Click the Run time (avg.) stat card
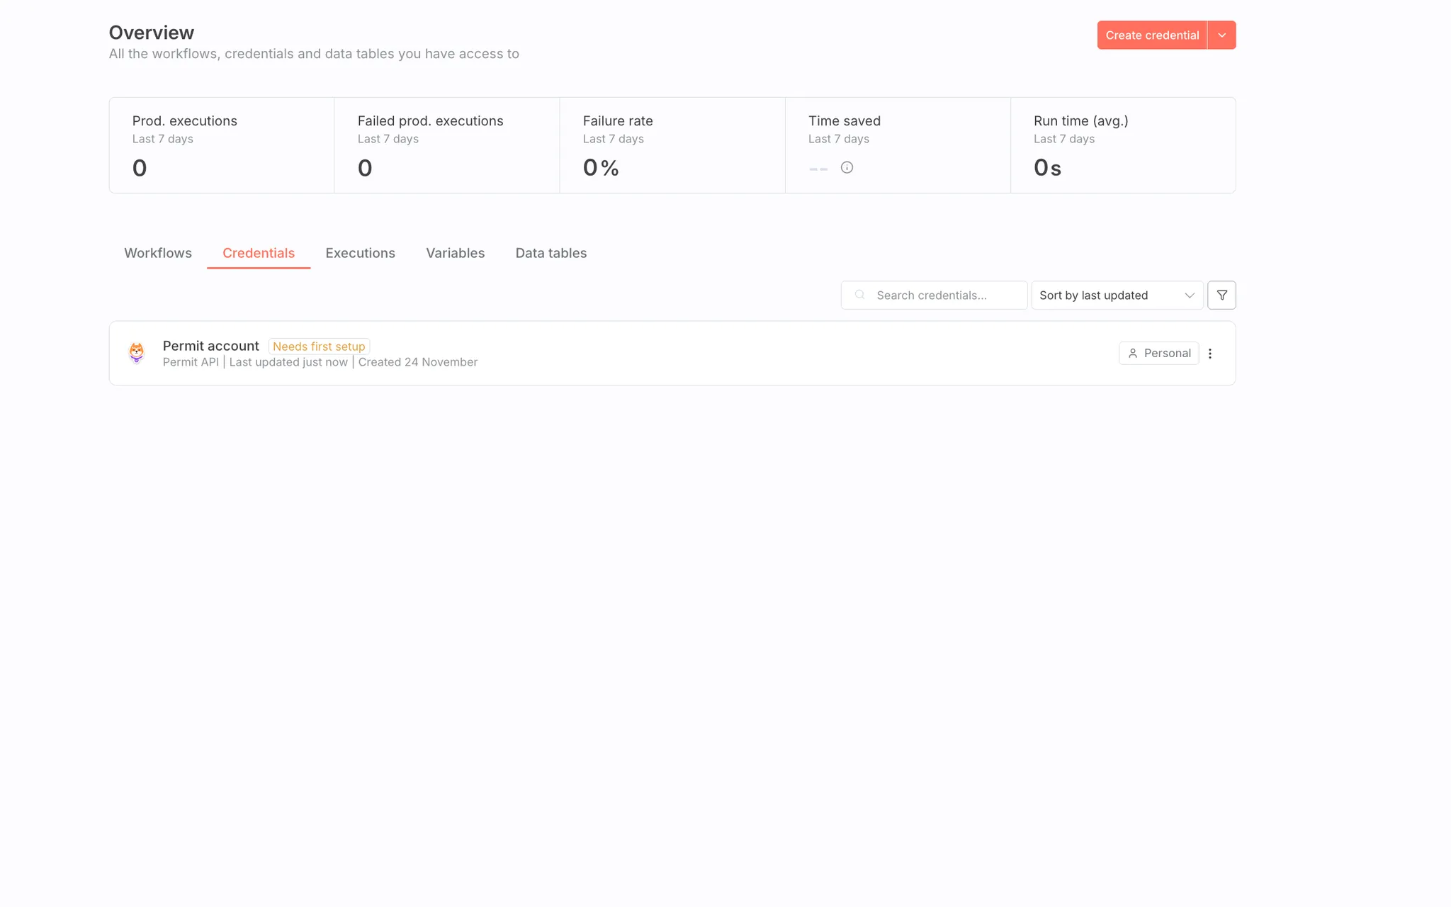The width and height of the screenshot is (1451, 907). [x=1122, y=145]
